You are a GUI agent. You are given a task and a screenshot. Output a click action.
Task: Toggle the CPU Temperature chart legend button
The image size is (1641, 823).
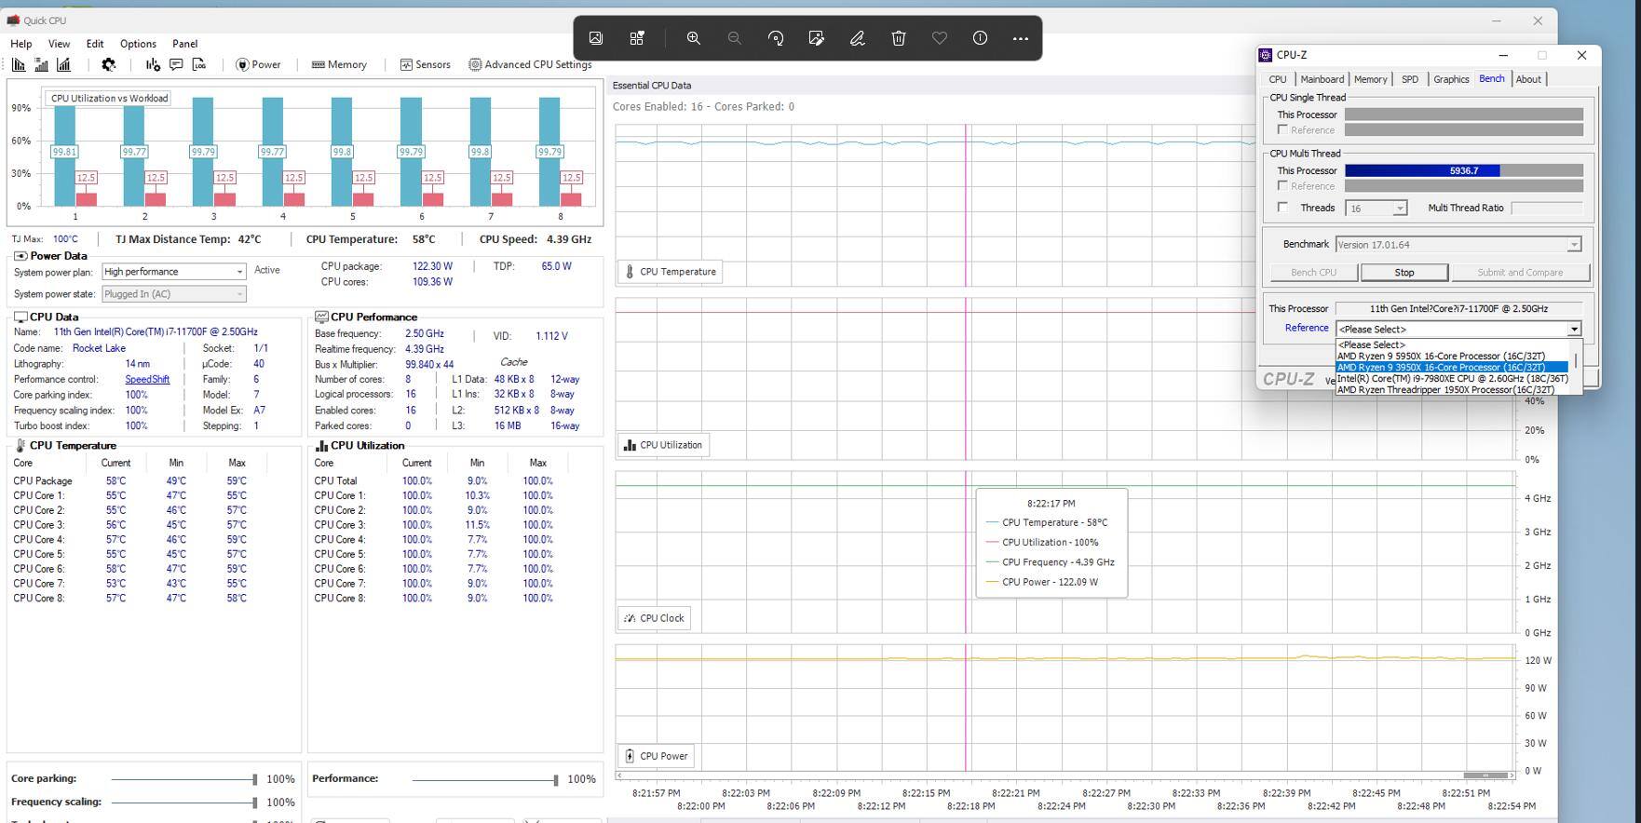[669, 272]
